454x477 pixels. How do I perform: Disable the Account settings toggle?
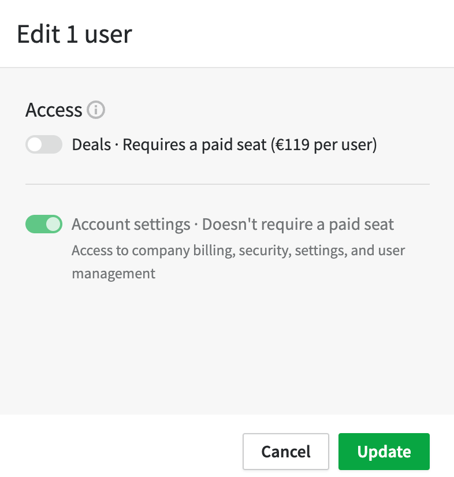(x=43, y=224)
